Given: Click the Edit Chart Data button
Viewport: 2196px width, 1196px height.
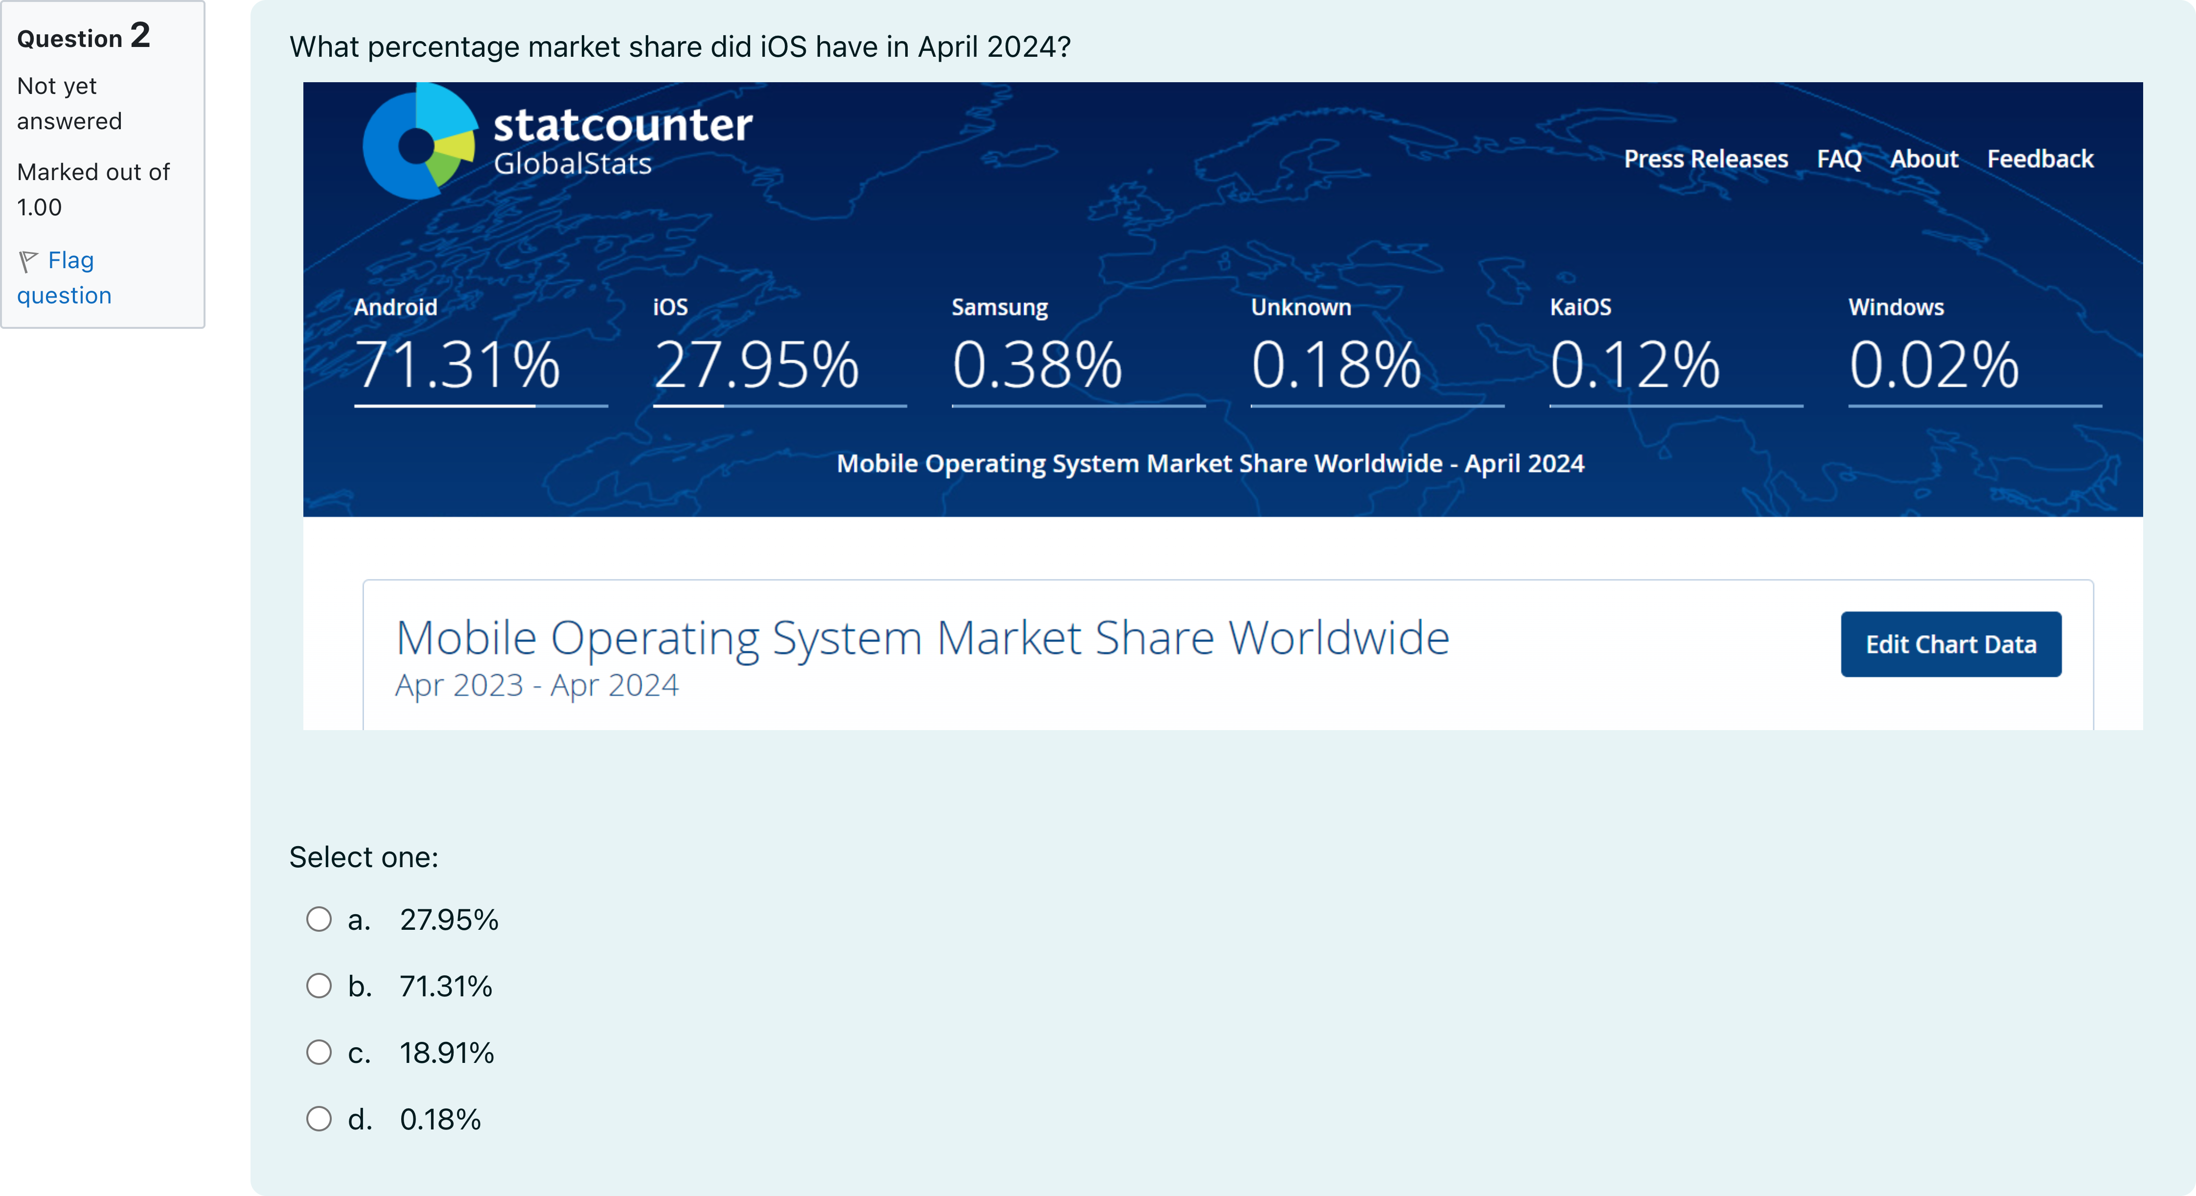Looking at the screenshot, I should pyautogui.click(x=1950, y=644).
